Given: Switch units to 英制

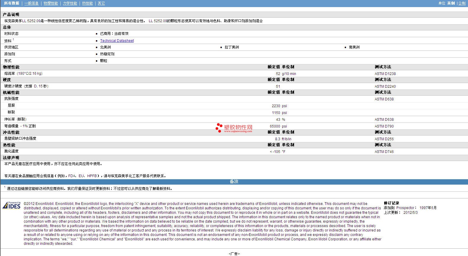Looking at the screenshot, I should point(451,3).
